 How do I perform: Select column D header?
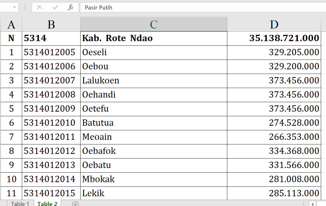[274, 24]
